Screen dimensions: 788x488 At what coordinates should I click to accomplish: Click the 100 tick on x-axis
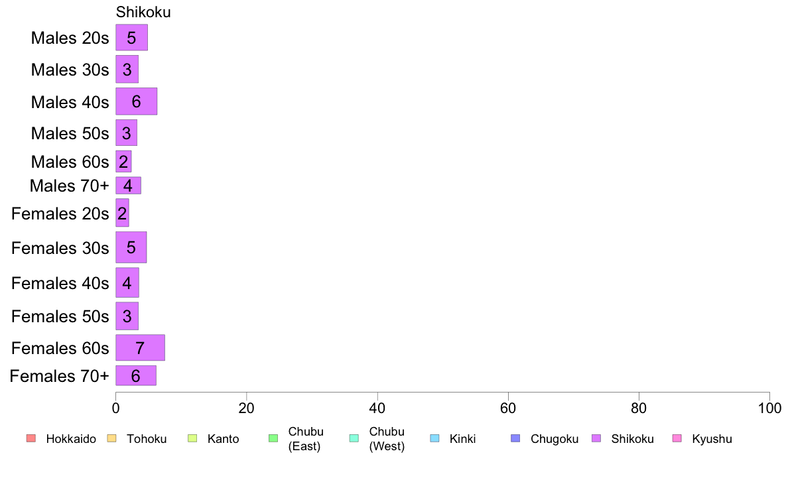pos(769,408)
